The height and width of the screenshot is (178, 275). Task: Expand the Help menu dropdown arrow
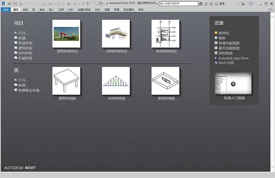(x=254, y=4)
